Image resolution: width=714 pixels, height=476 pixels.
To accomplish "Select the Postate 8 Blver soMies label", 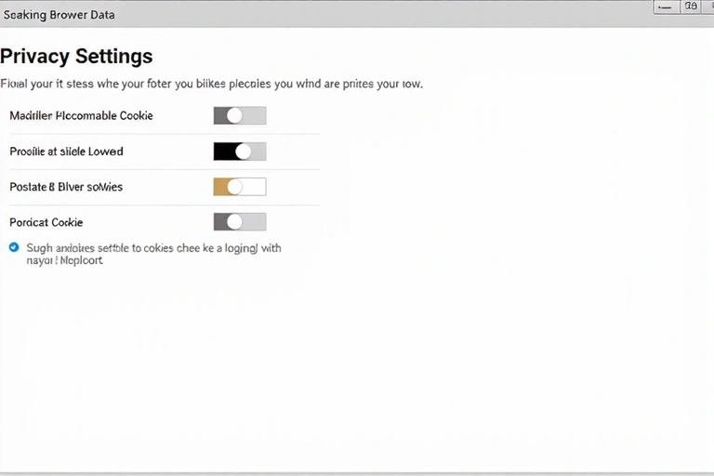I will [x=66, y=187].
